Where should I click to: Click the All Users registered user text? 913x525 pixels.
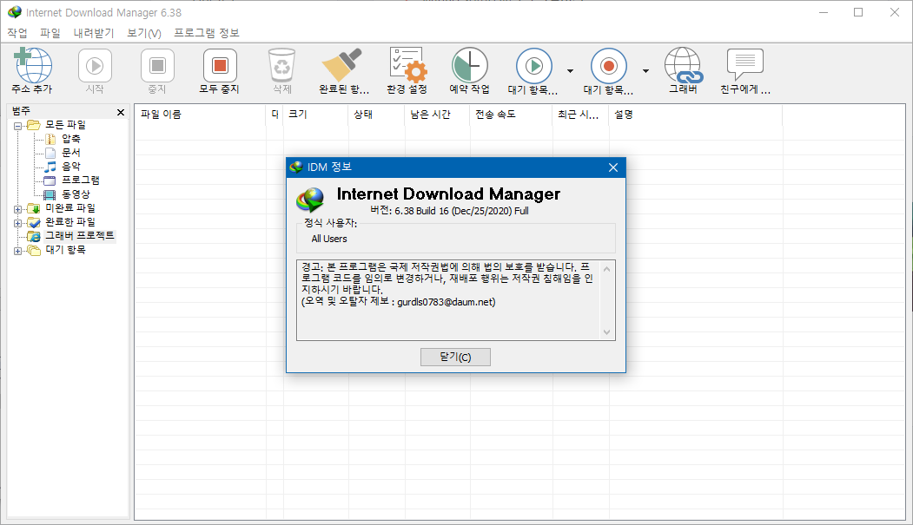(x=329, y=239)
